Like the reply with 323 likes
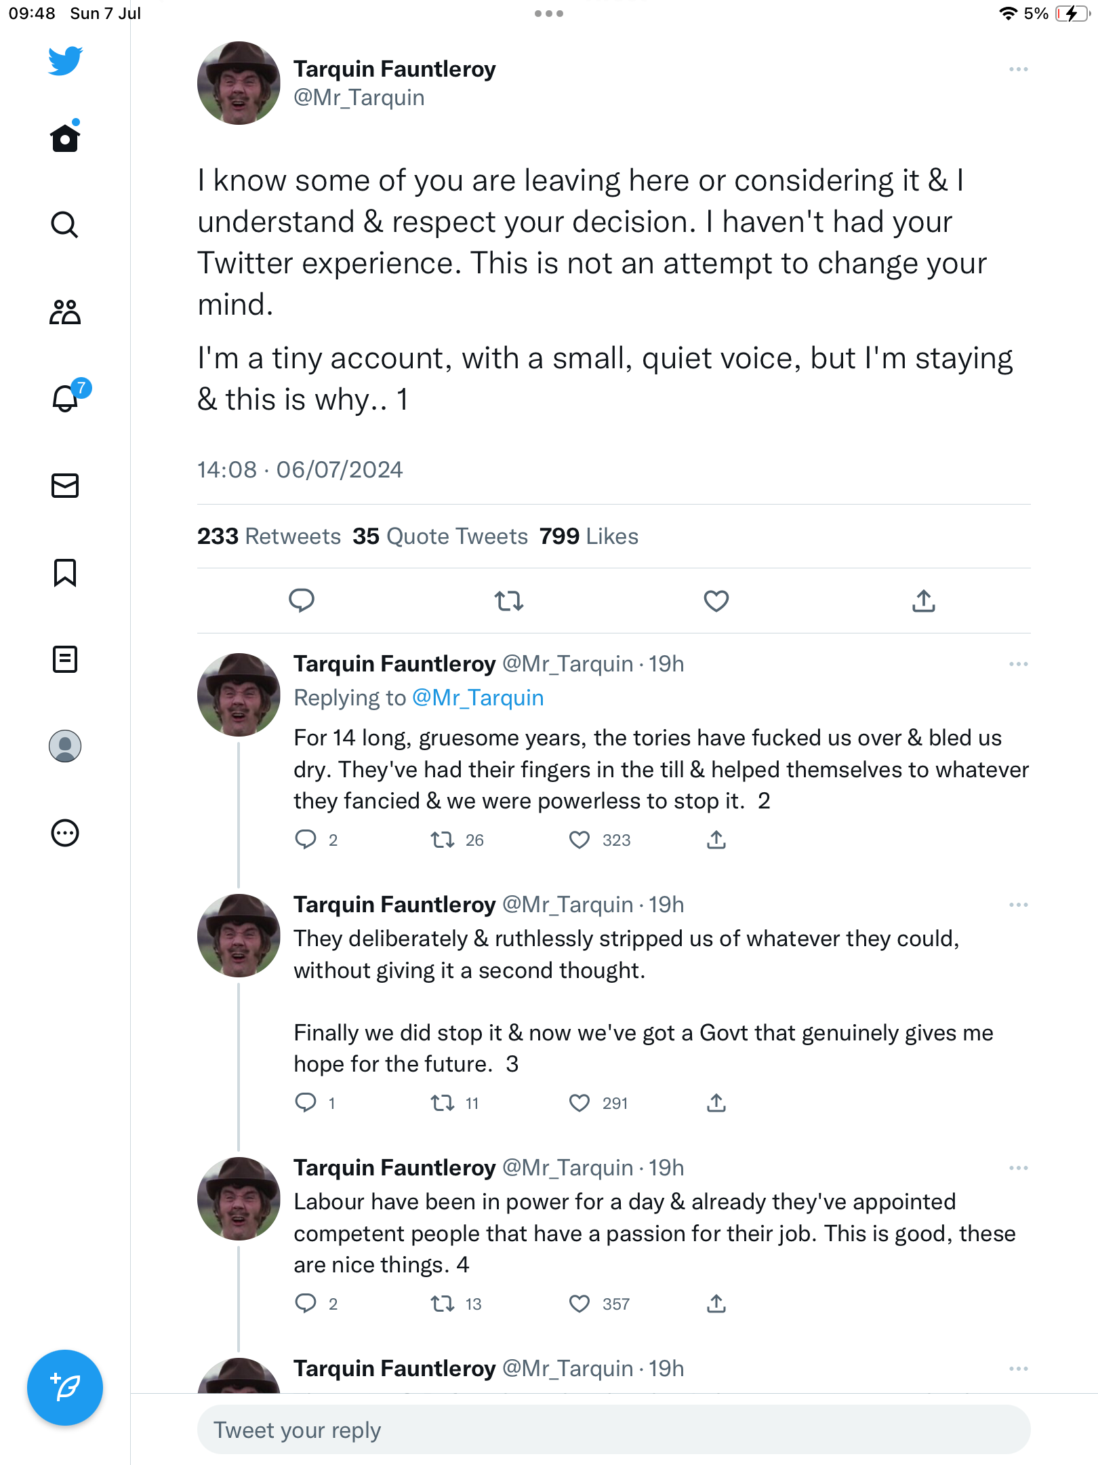The image size is (1098, 1465). 579,840
